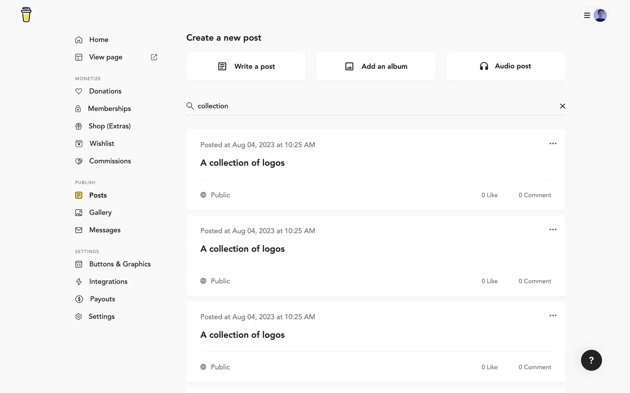Viewport: 630px width, 393px height.
Task: Open first A collection of logos post title
Action: (242, 163)
